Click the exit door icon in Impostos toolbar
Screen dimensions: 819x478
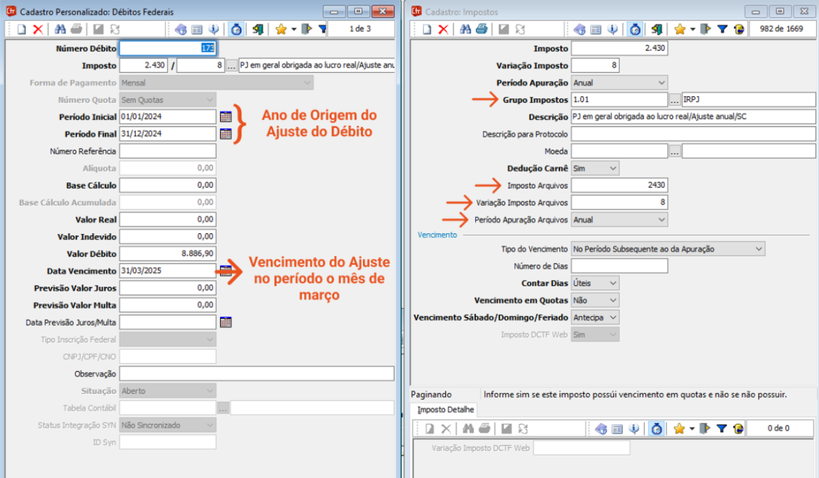(x=657, y=29)
